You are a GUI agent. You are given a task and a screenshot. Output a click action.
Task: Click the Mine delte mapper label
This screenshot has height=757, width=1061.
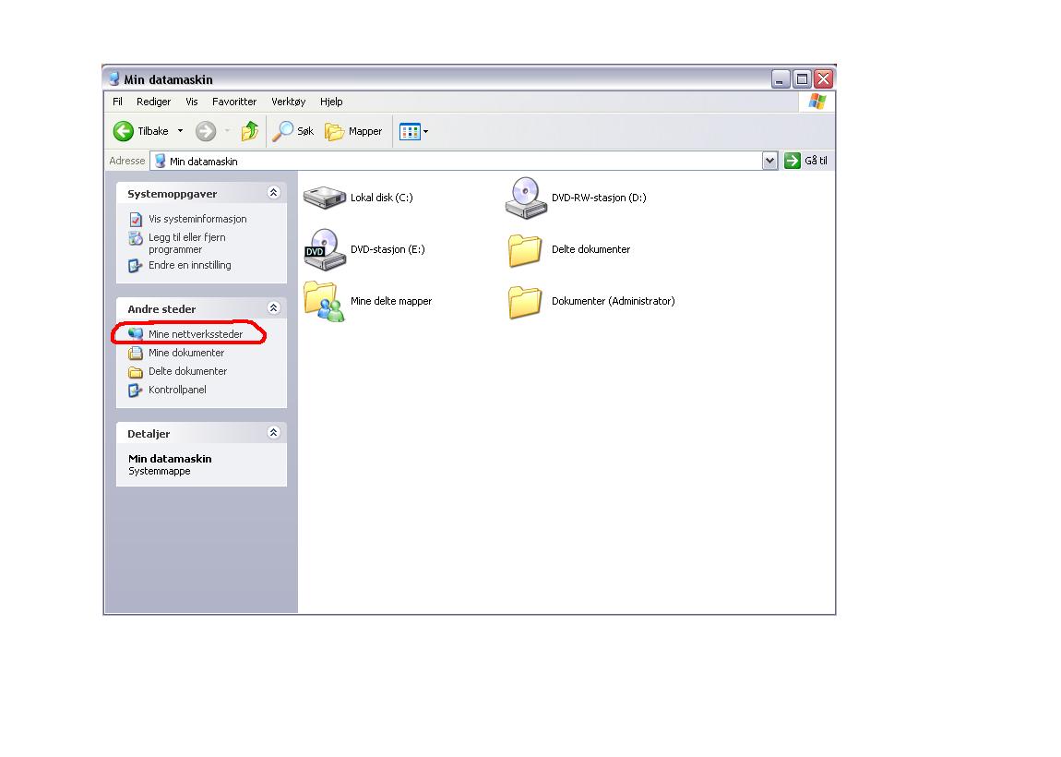[x=391, y=301]
